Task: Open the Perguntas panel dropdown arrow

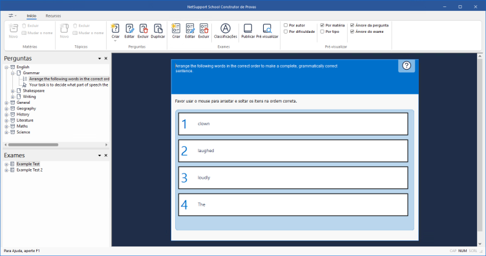Action: (100, 59)
